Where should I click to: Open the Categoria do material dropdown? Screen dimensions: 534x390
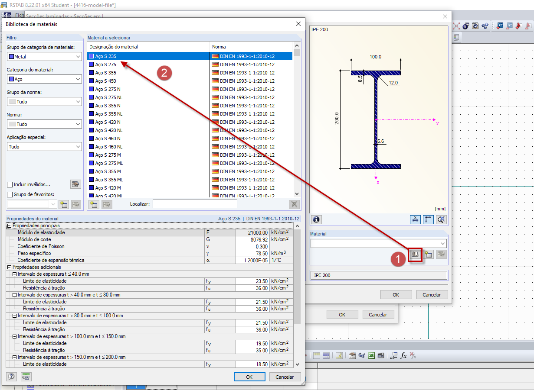click(x=44, y=79)
